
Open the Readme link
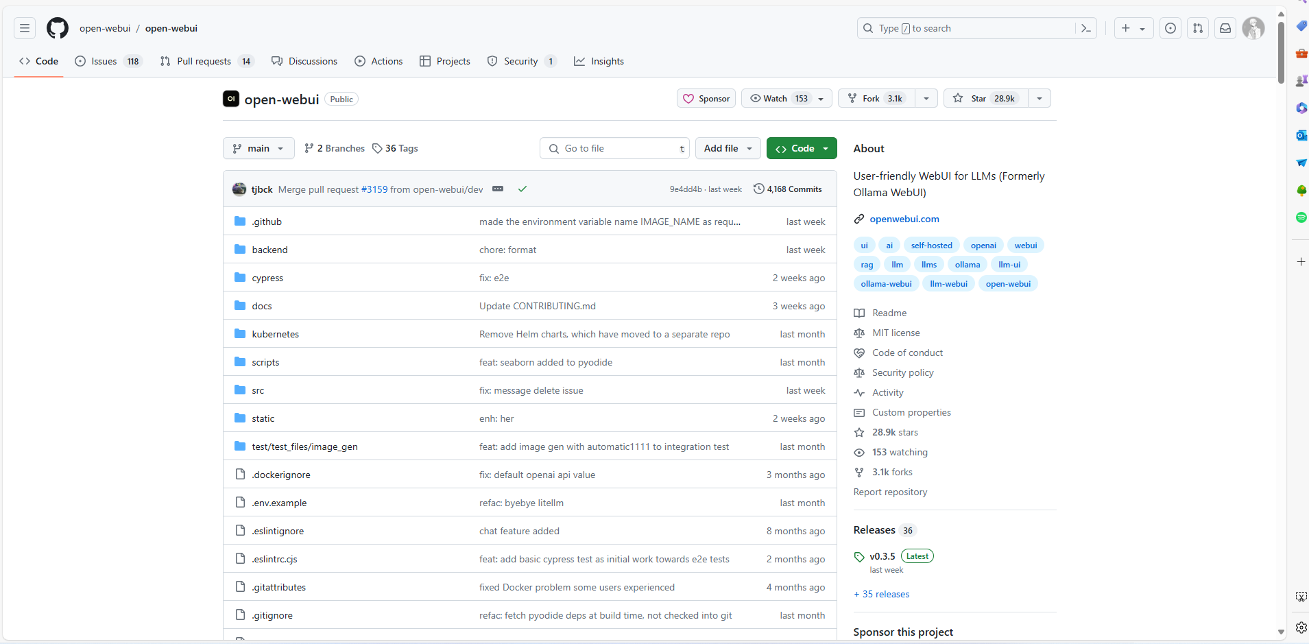pyautogui.click(x=889, y=313)
